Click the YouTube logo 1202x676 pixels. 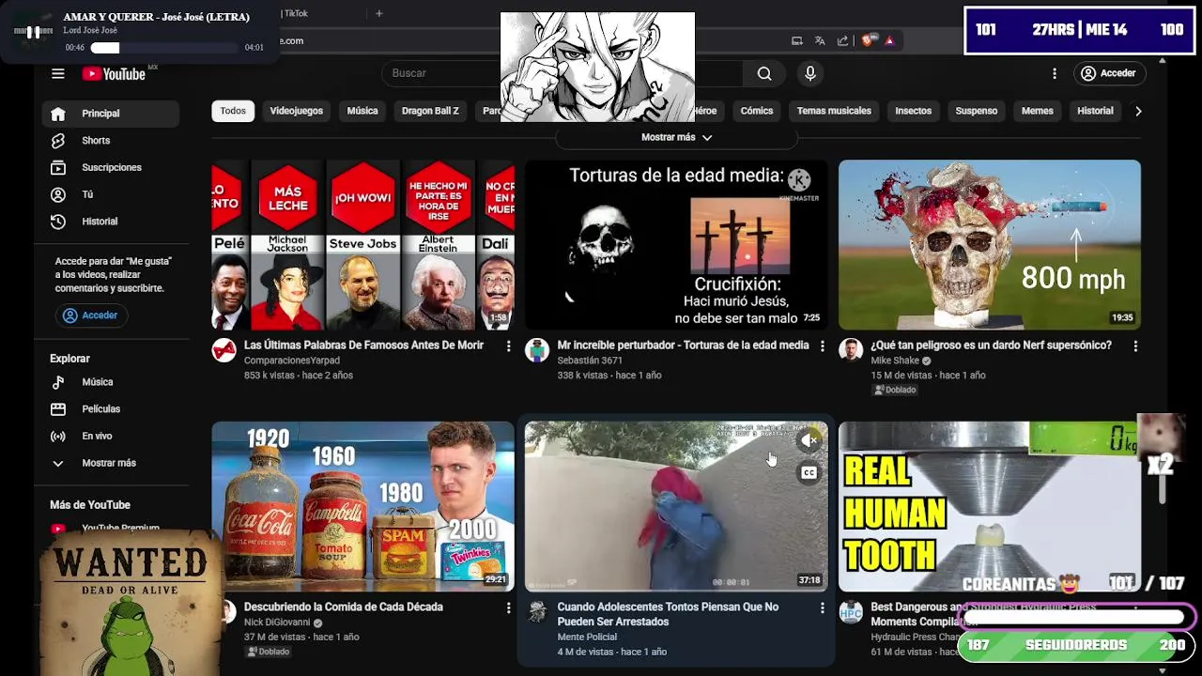[x=114, y=74]
